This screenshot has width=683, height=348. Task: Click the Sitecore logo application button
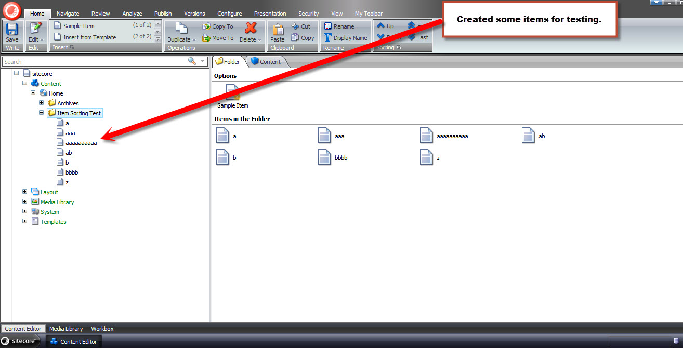point(12,9)
